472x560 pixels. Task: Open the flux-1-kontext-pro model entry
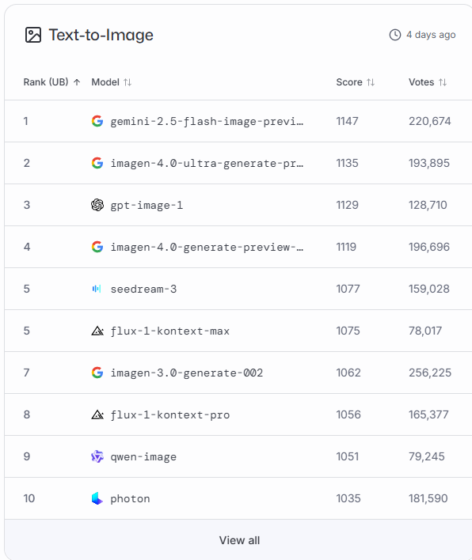(169, 414)
